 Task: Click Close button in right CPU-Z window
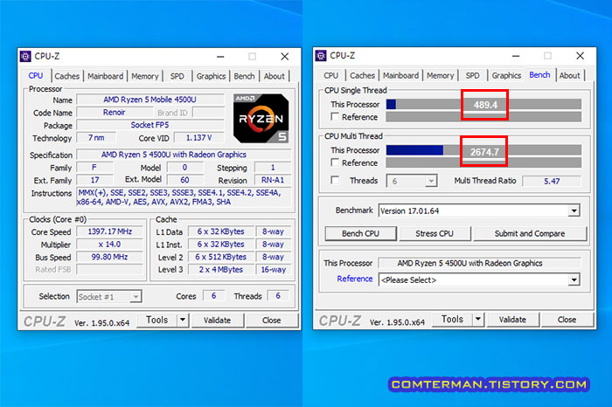tap(567, 320)
